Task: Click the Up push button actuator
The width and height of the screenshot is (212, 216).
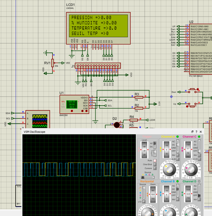Action: [187, 106]
